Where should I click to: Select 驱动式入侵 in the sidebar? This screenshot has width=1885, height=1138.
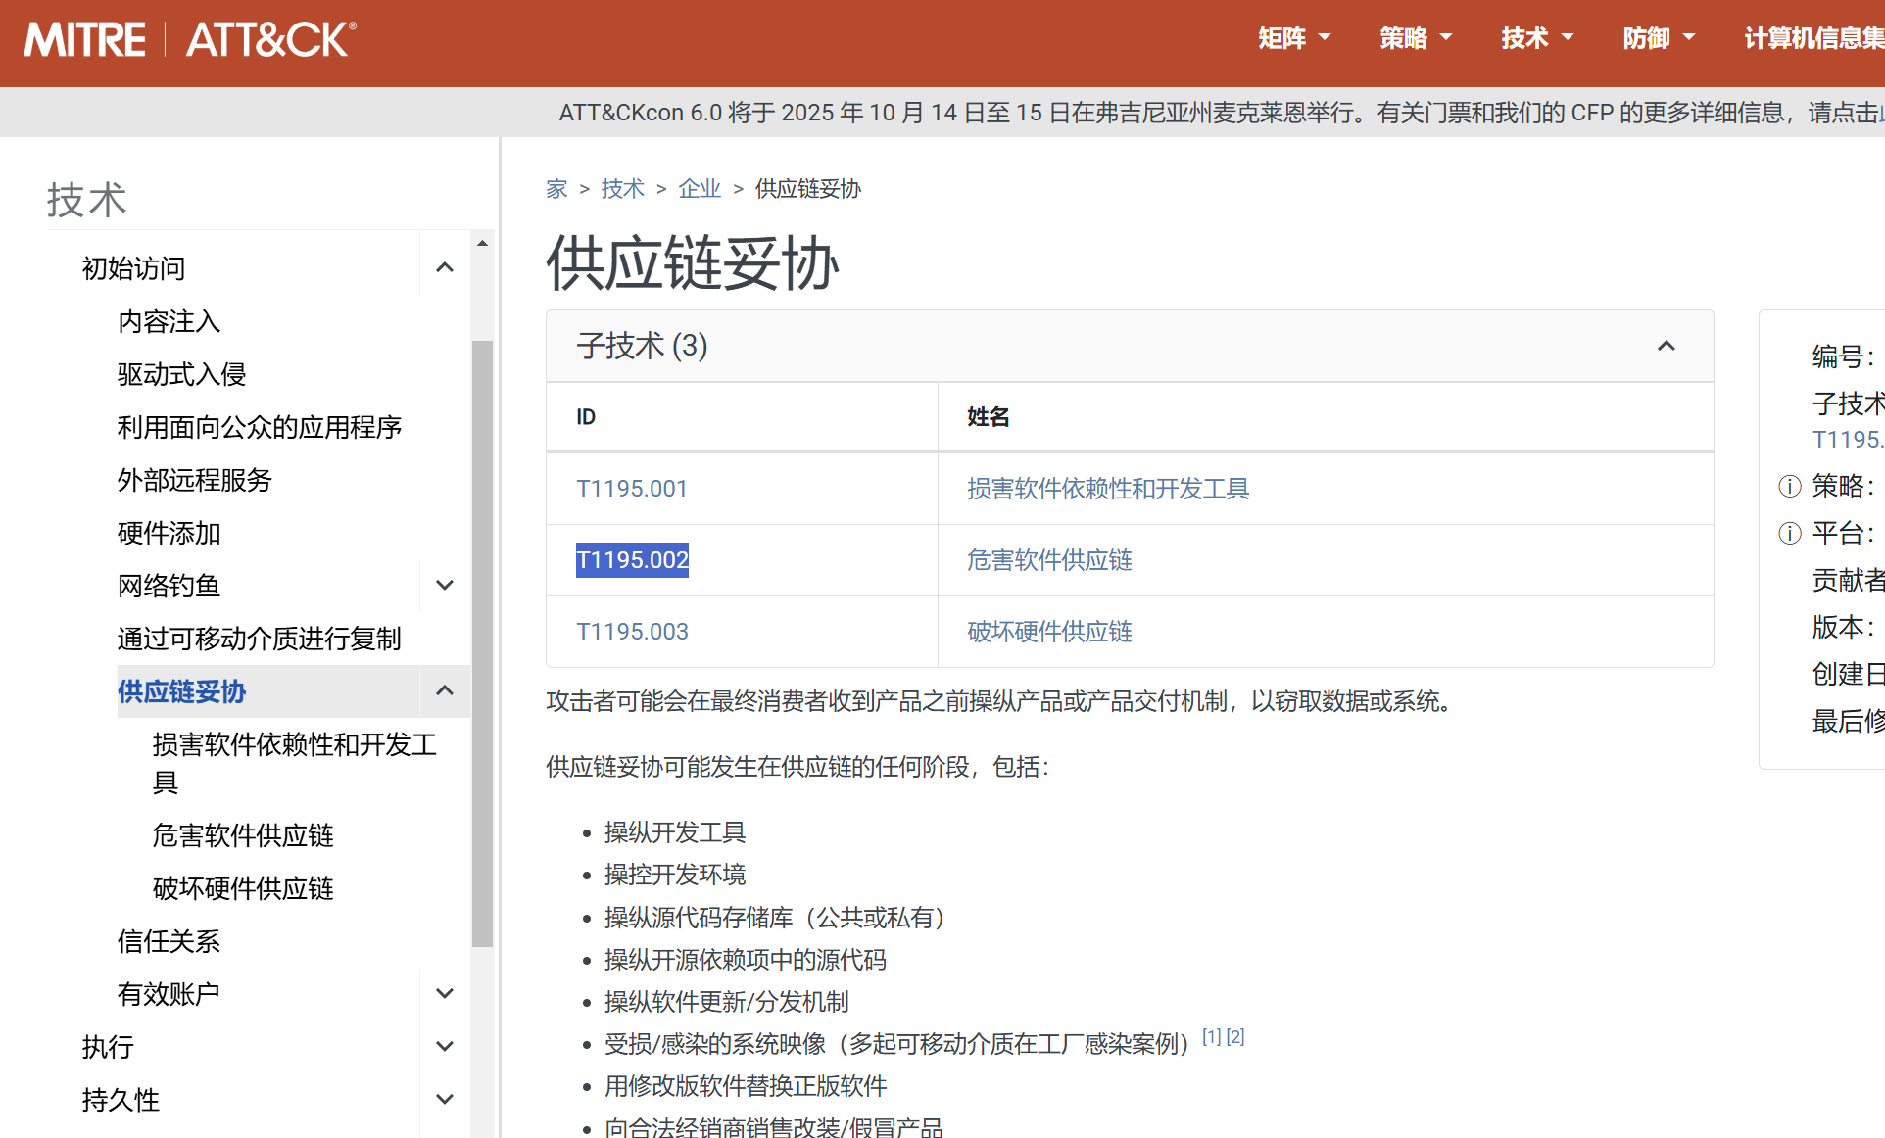[181, 374]
